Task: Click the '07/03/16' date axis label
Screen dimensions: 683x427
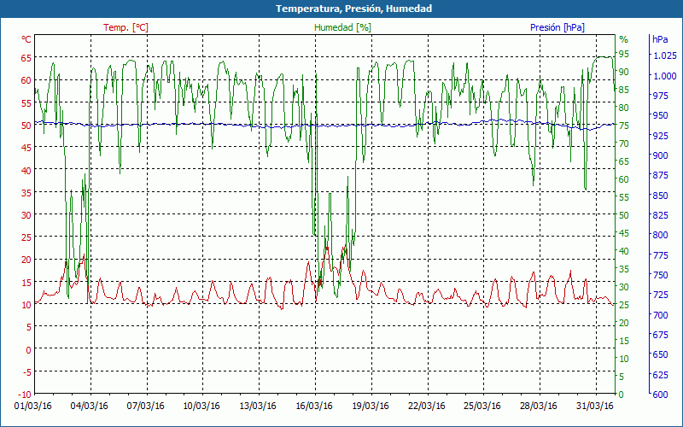Action: 145,407
